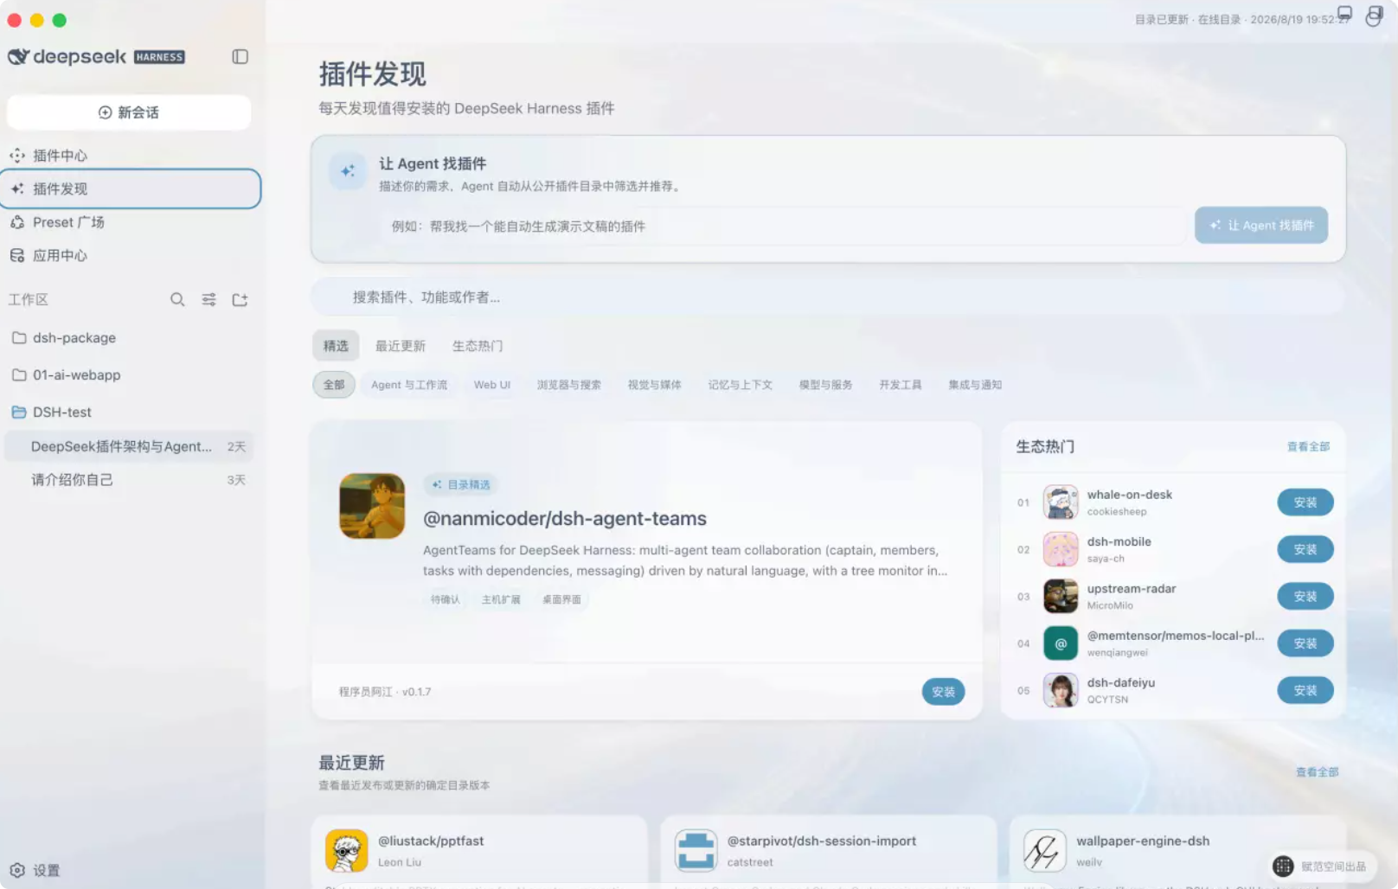Collapse the DSH-test folder
This screenshot has width=1398, height=889.
click(130, 413)
